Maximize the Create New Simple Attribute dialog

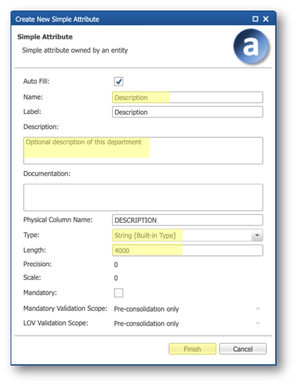[256, 19]
